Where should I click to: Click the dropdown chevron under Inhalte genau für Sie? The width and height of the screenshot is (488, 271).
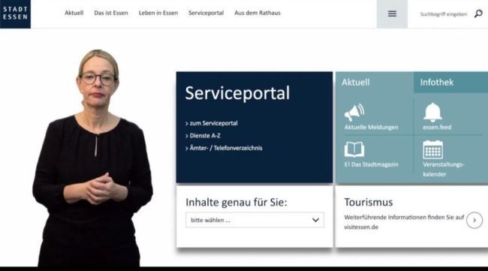pos(315,220)
